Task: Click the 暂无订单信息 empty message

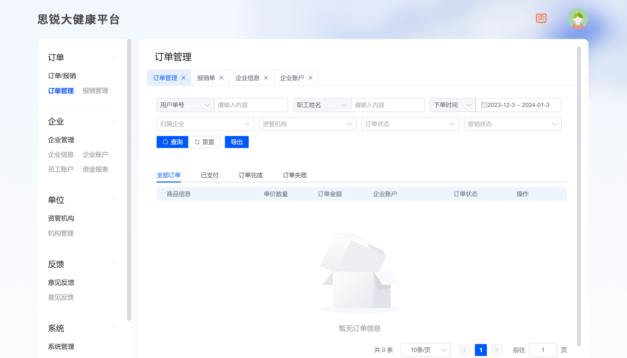Action: tap(360, 328)
